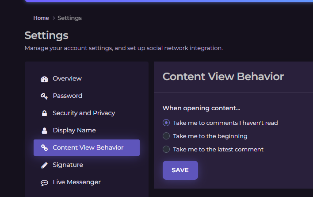Click the key icon beside Password
This screenshot has height=197, width=313.
[44, 96]
